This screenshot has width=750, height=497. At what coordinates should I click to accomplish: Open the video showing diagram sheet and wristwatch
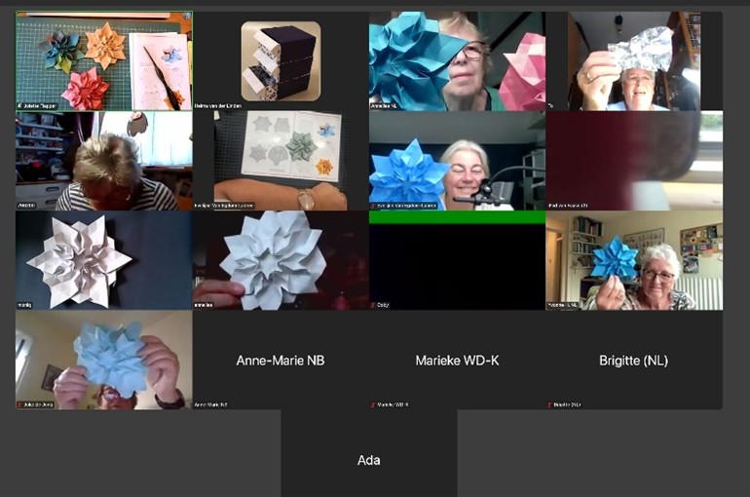[x=281, y=161]
